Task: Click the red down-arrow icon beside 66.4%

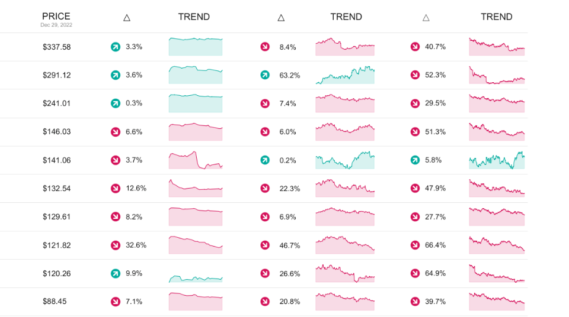Action: [415, 245]
